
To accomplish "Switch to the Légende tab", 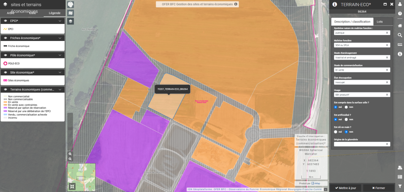I will [54, 13].
